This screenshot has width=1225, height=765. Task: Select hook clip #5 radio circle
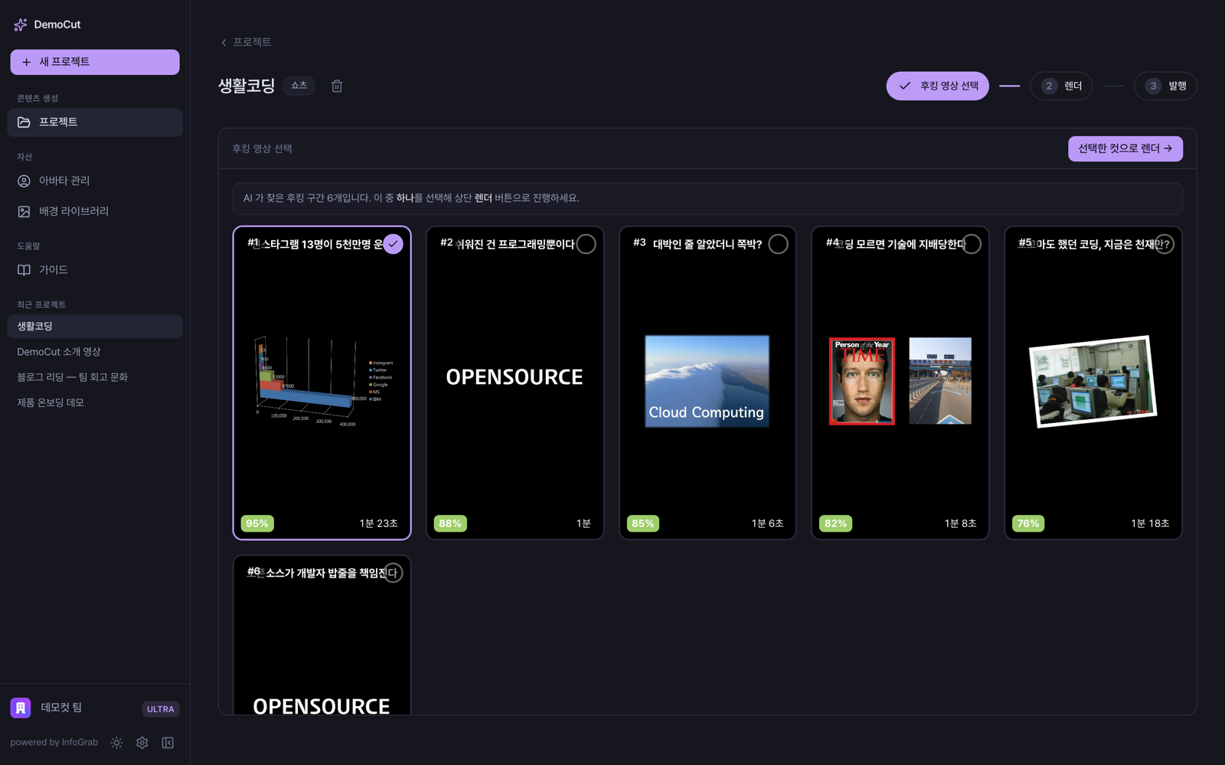[1164, 244]
